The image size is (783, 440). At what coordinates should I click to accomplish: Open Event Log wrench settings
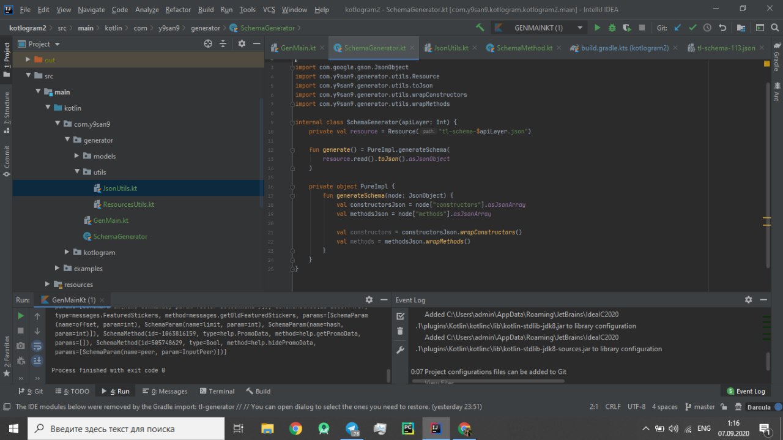click(x=400, y=350)
